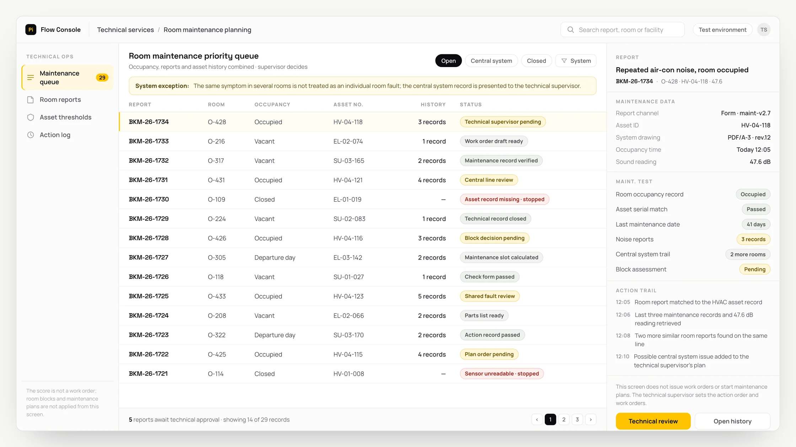The width and height of the screenshot is (796, 447).
Task: Select report row BKM-26-1724
Action: tap(362, 316)
